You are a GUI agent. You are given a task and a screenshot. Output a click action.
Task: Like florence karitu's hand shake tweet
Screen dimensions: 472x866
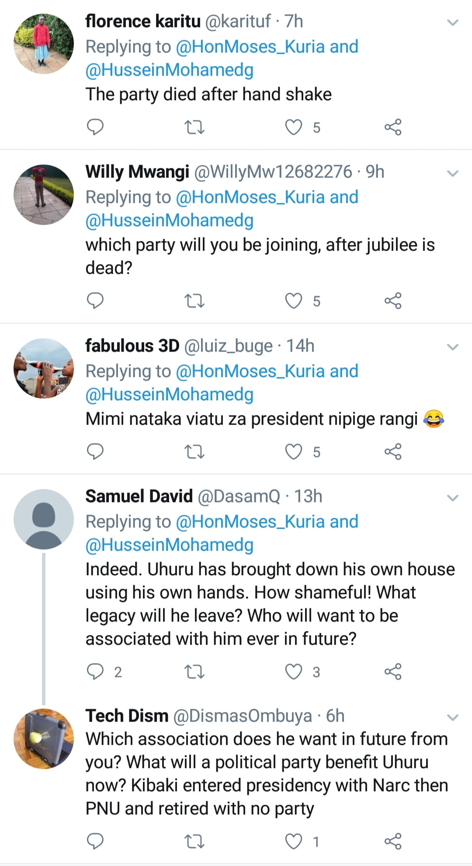294,127
